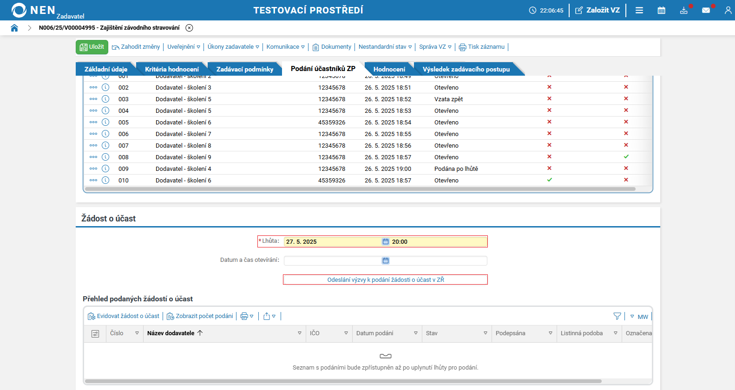The width and height of the screenshot is (735, 390).
Task: Click the home icon in breadcrumb
Action: pos(14,28)
